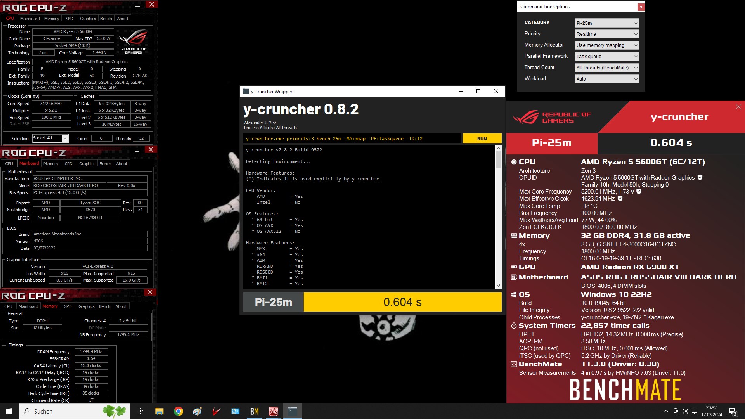This screenshot has width=745, height=419.
Task: Open the Memory Allocator dropdown
Action: tap(607, 45)
